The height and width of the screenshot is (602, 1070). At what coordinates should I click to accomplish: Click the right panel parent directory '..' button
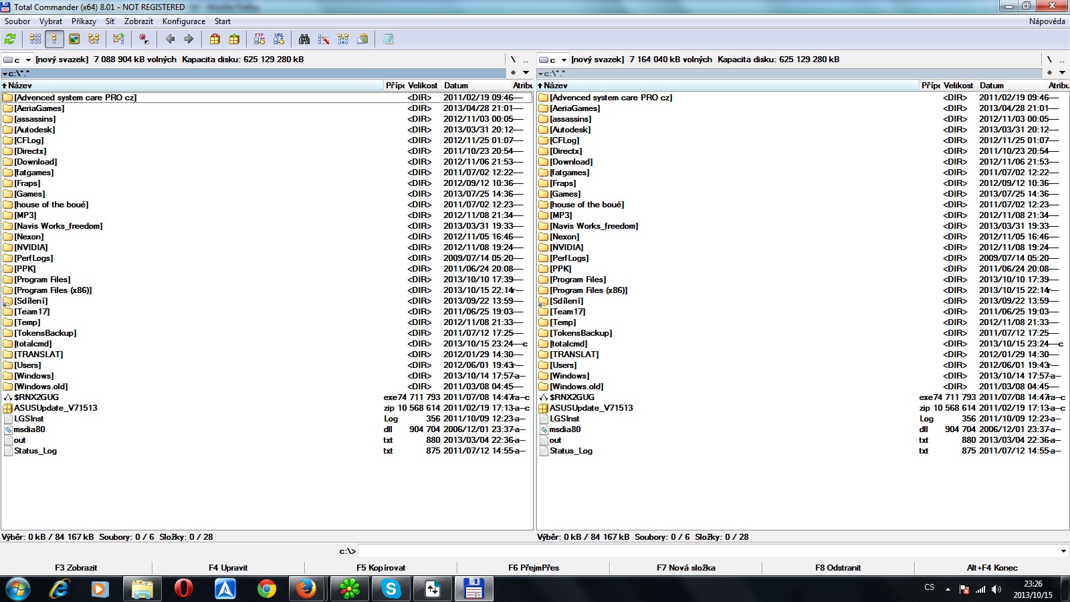[x=1061, y=60]
